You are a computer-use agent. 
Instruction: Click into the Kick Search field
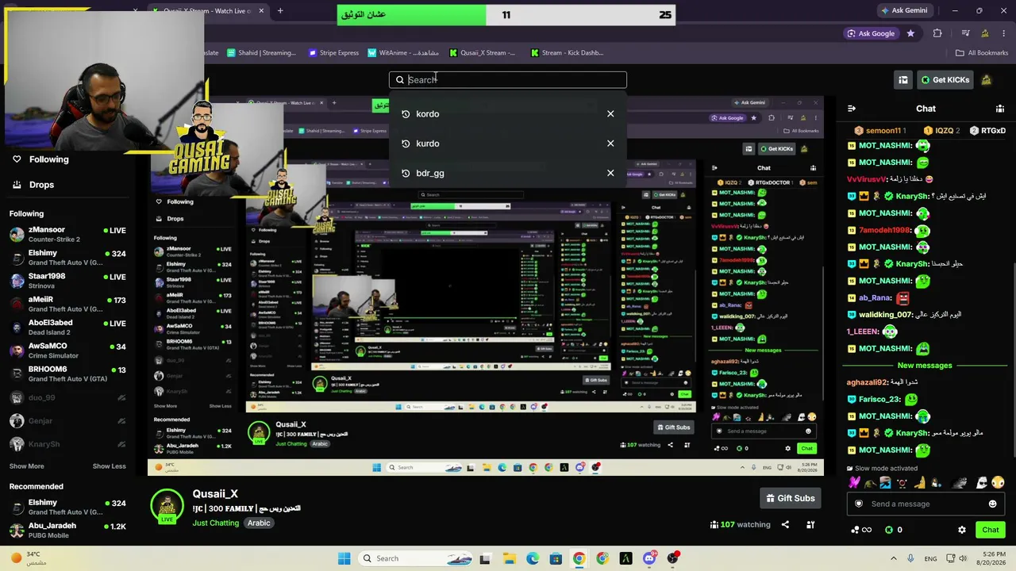pyautogui.click(x=508, y=79)
